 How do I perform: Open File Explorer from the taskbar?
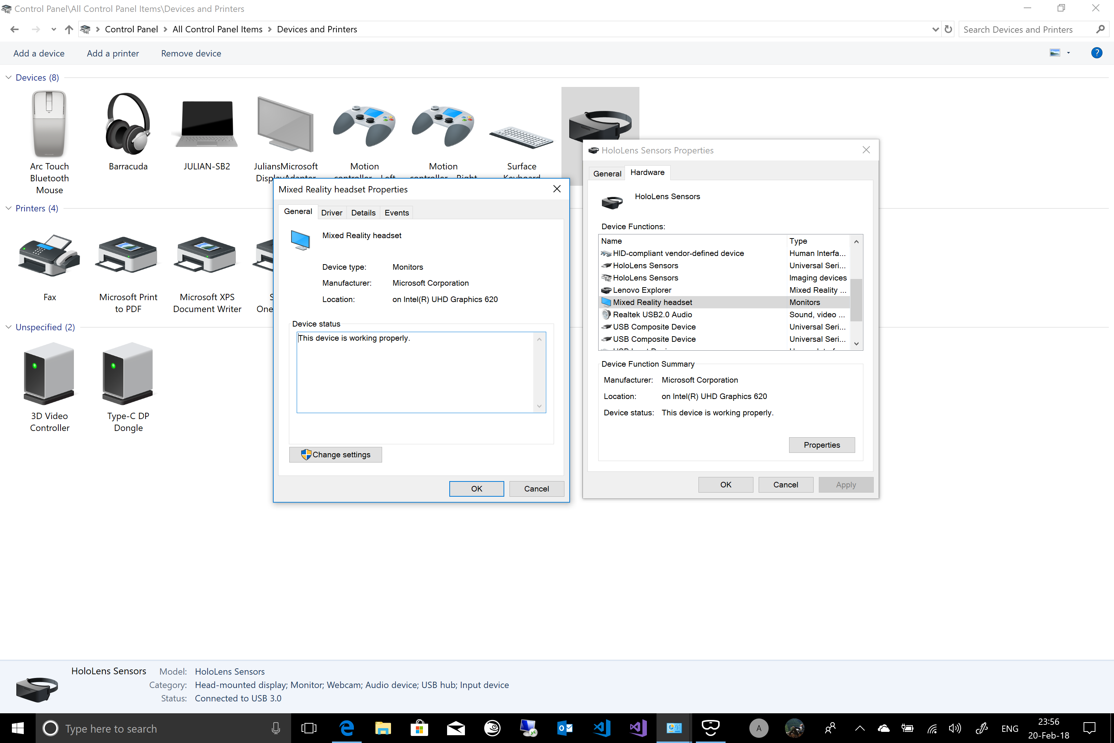[383, 728]
